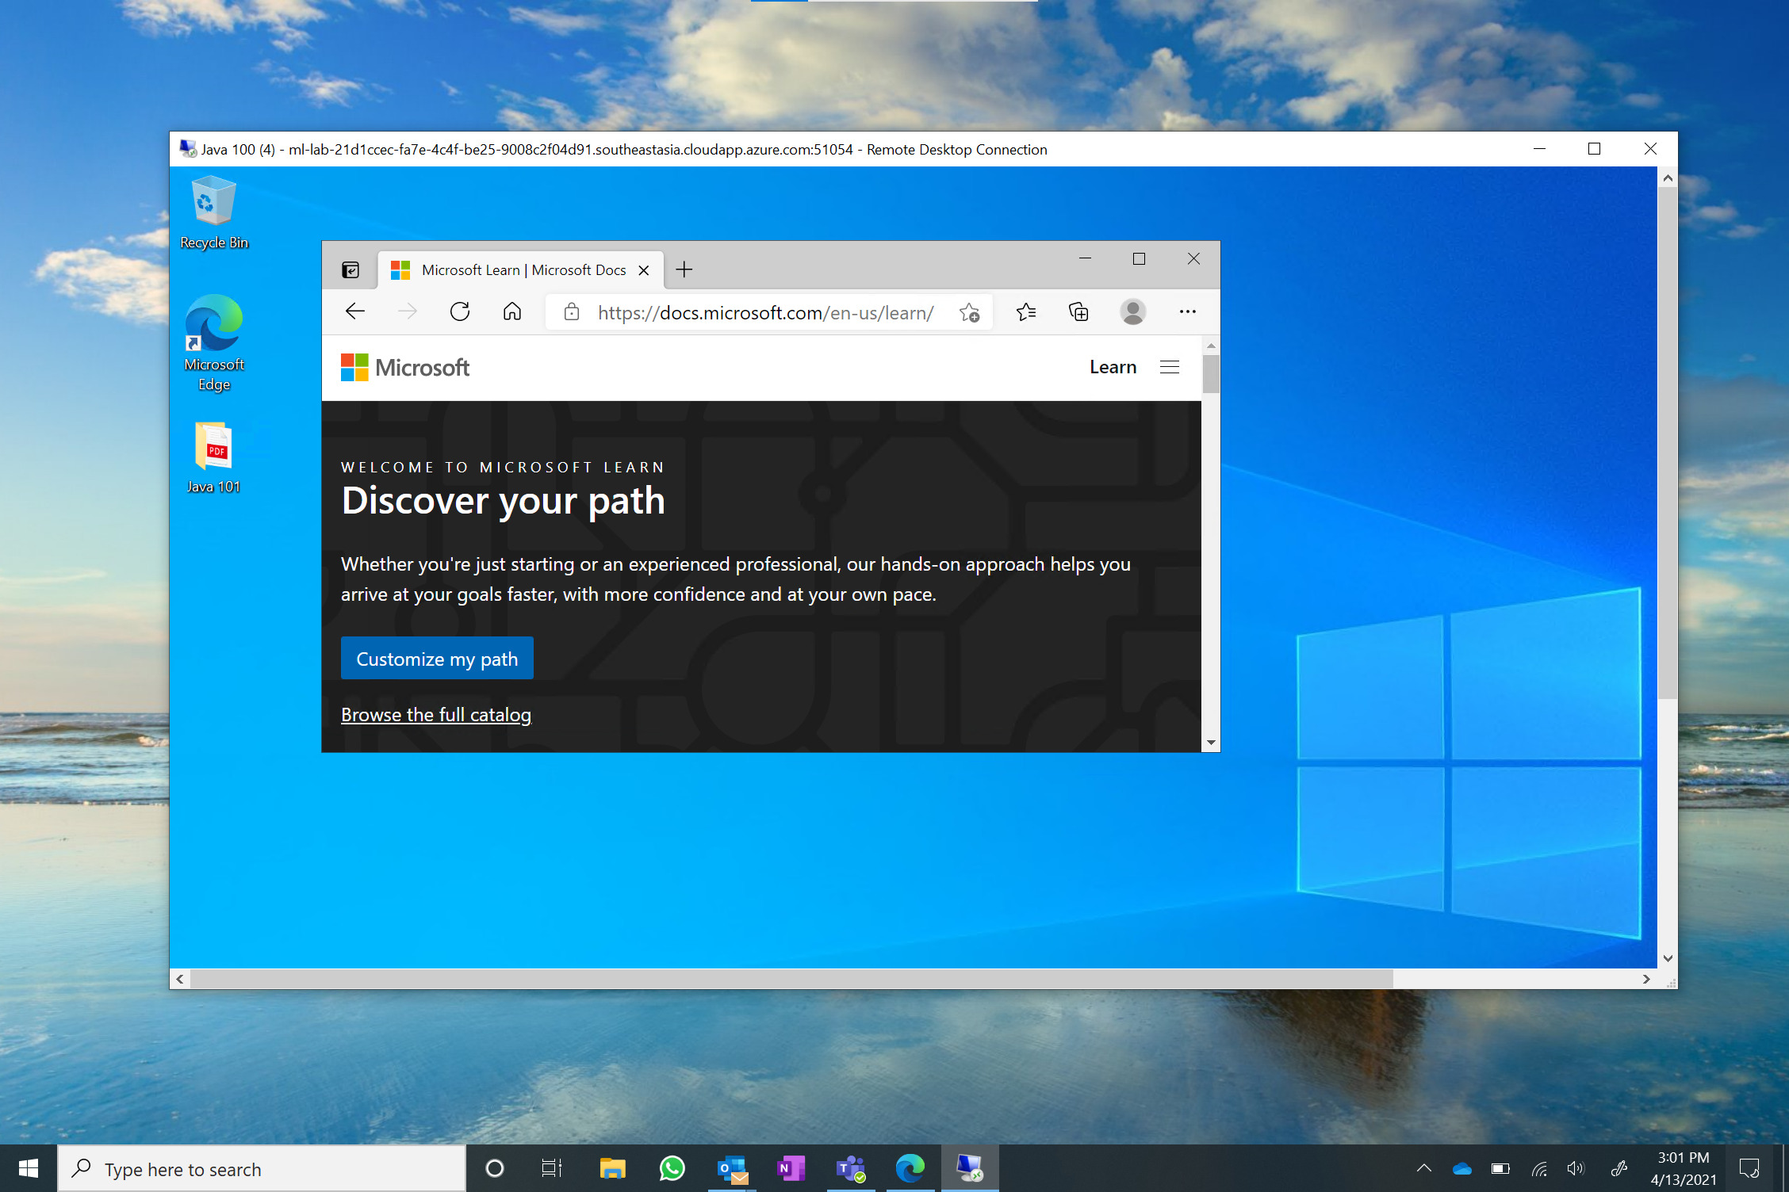Select Remote Desktop Connection taskbar icon
This screenshot has height=1192, width=1789.
(x=970, y=1168)
